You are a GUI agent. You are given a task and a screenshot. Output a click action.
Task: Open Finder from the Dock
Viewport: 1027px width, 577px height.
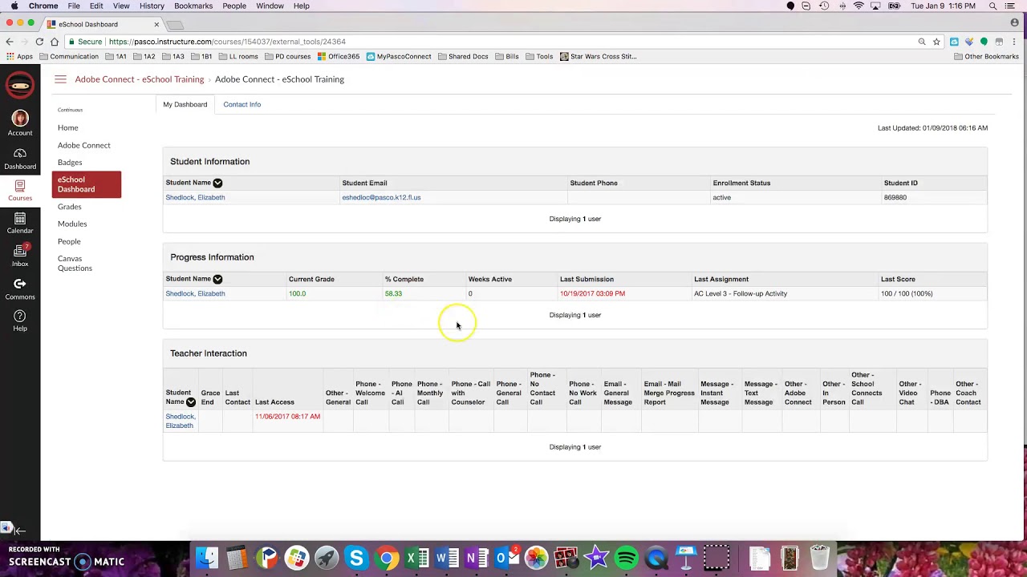pyautogui.click(x=207, y=558)
